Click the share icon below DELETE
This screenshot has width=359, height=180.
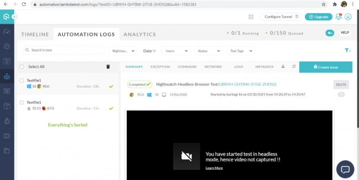(x=341, y=94)
